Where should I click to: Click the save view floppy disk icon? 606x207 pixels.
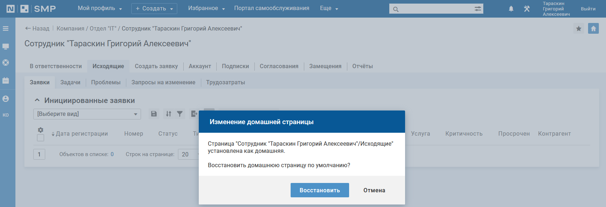[x=154, y=114]
